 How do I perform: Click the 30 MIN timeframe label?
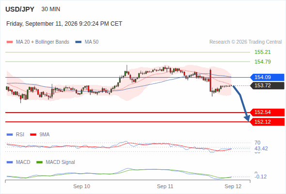(51, 9)
